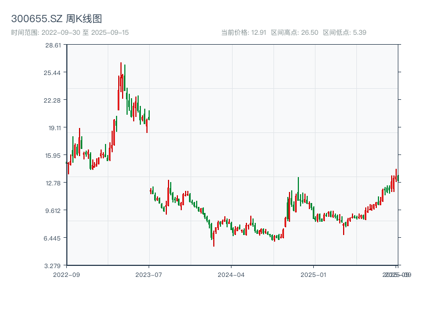Click the last green candlestick at right edge
The width and height of the screenshot is (442, 331).
point(398,178)
